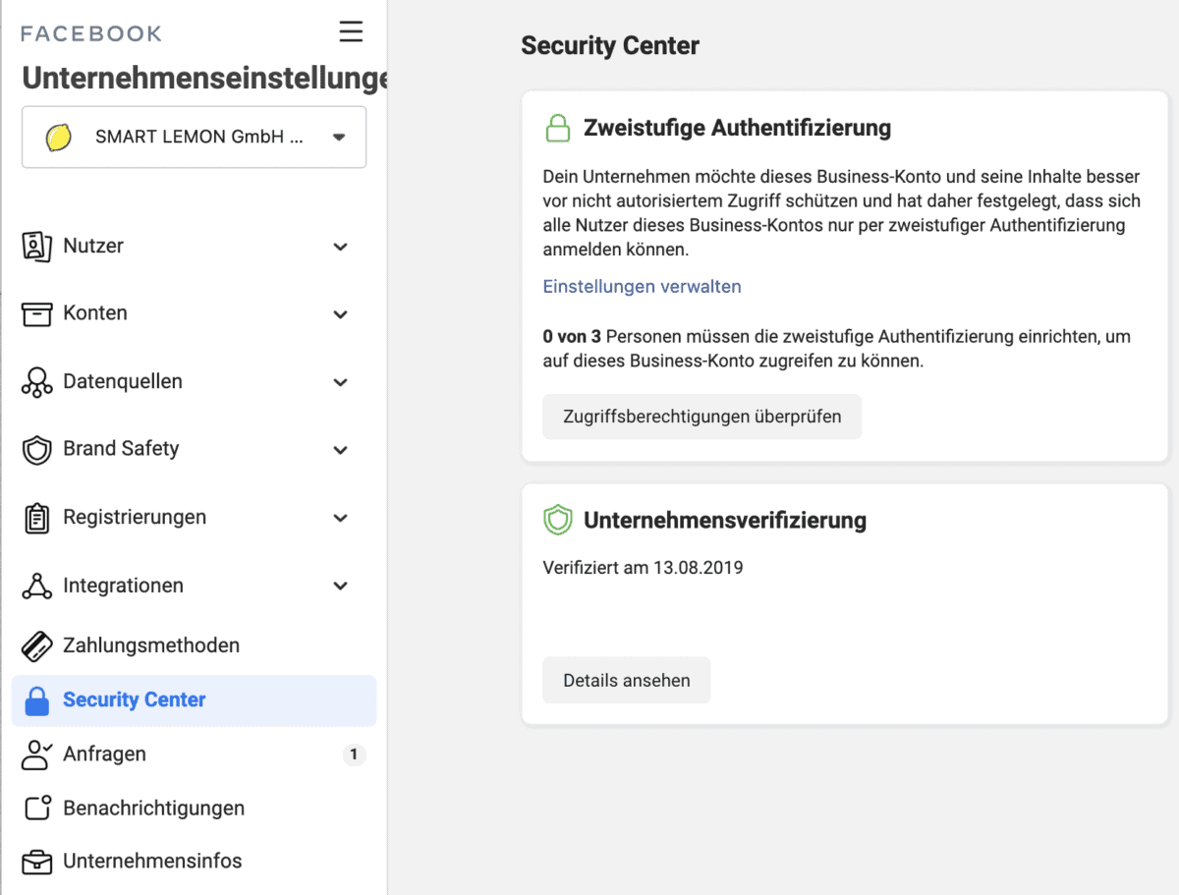Click the Konten archive box icon
Image resolution: width=1179 pixels, height=895 pixels.
tap(36, 313)
